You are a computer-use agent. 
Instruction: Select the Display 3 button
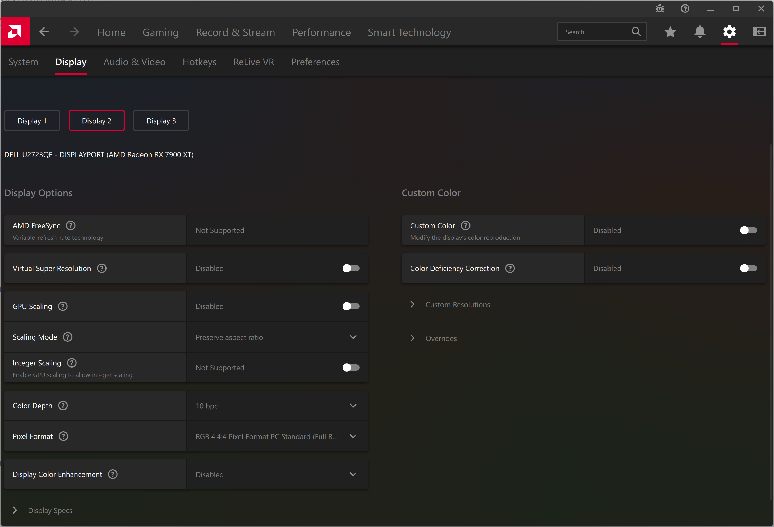point(161,120)
